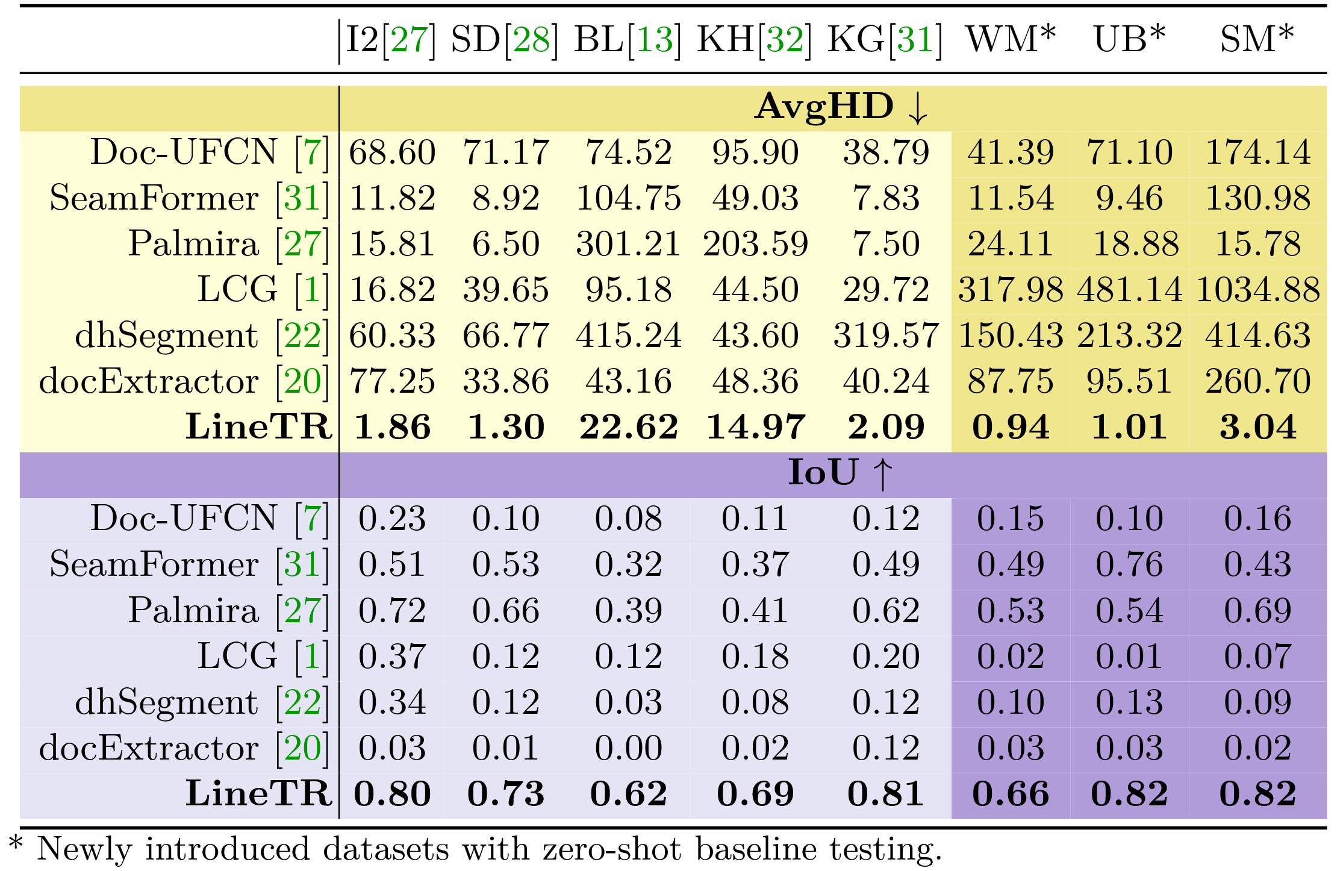Follow SeamFormer citation [31] in IoU section
This screenshot has width=1343, height=871.
tap(302, 565)
